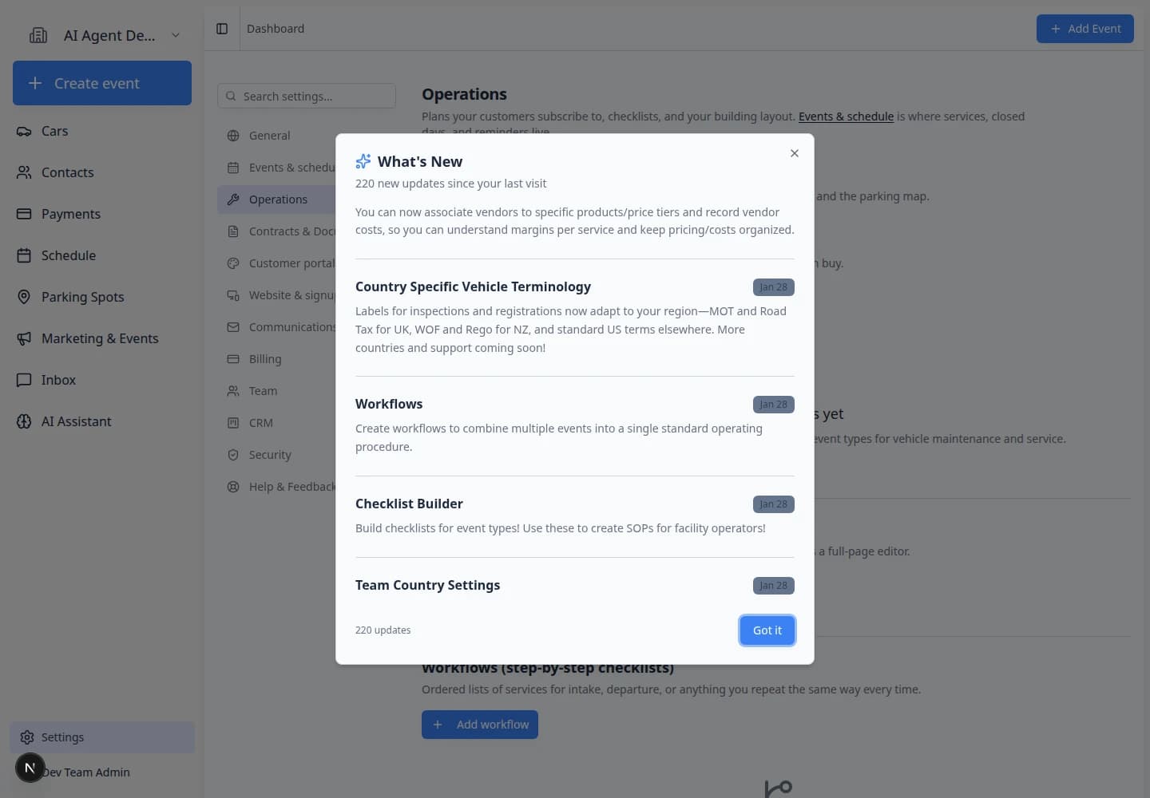Open the Dev Team Admin profile avatar
Screen dimensions: 1150x798
click(x=30, y=768)
